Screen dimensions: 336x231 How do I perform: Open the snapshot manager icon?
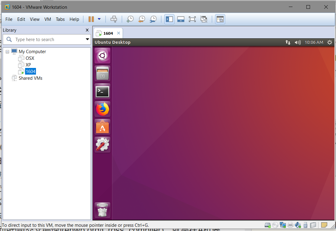(153, 19)
